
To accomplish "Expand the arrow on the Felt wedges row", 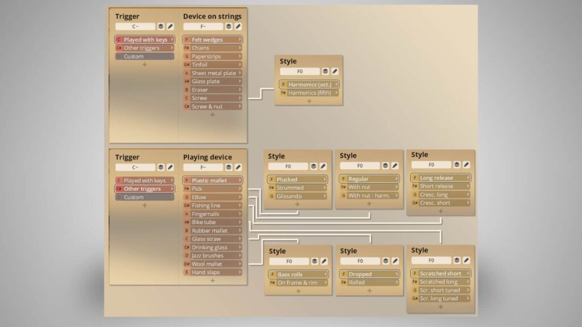I will (240, 40).
